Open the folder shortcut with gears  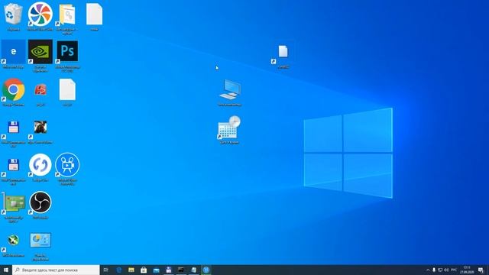pos(67,15)
